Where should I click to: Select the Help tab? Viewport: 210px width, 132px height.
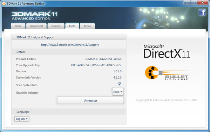click(72, 26)
